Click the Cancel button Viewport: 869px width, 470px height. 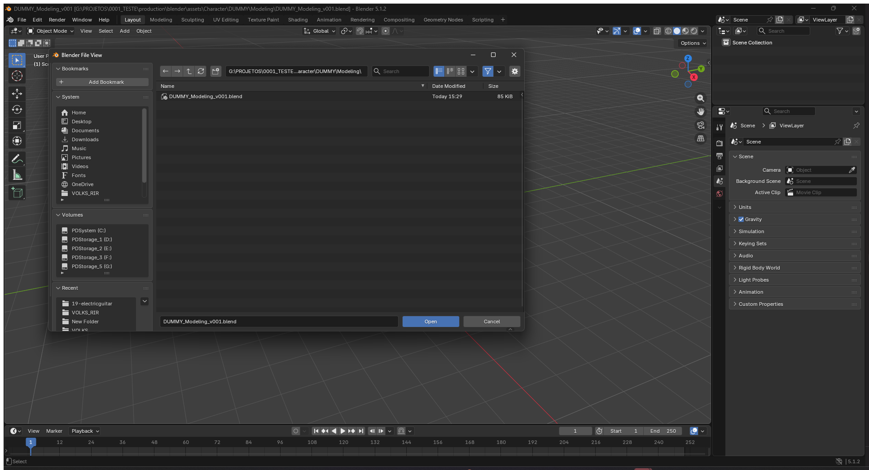coord(492,322)
